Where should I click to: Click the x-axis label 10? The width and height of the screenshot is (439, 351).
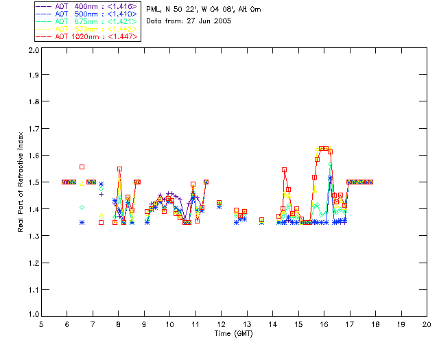pyautogui.click(x=169, y=324)
